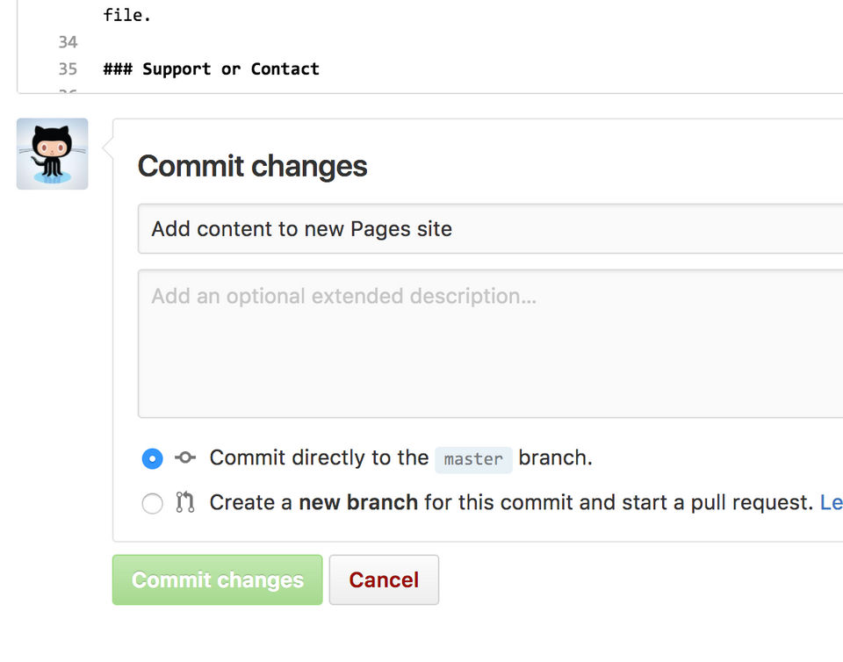Click the bold 'new branch' text
Image resolution: width=843 pixels, height=662 pixels.
[x=358, y=502]
